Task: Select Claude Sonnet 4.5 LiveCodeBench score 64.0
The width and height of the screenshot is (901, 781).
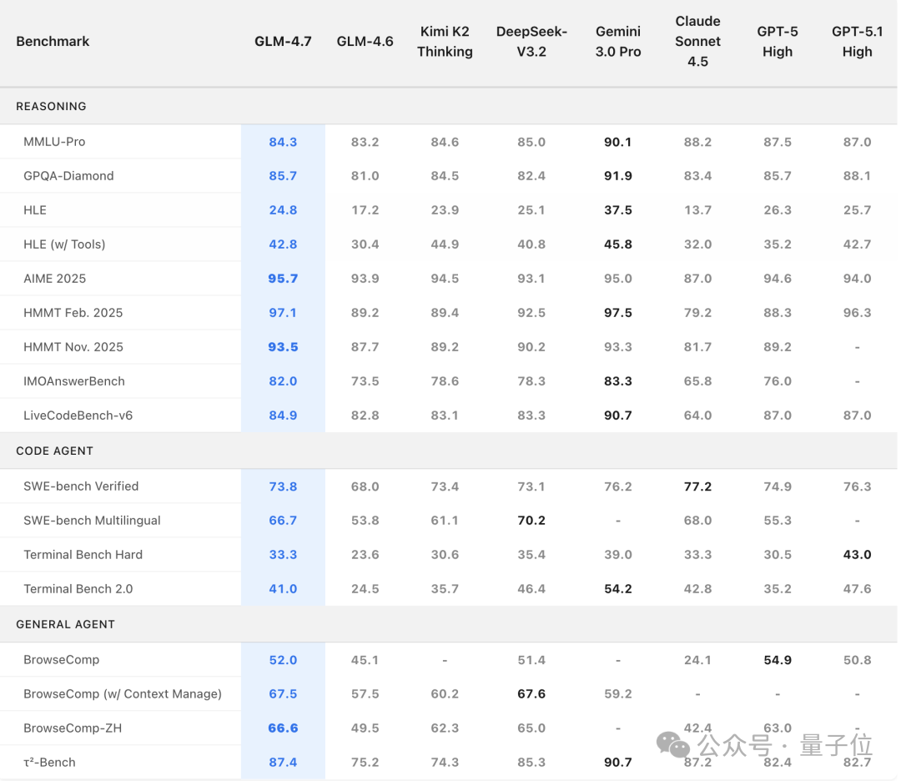Action: pyautogui.click(x=697, y=416)
